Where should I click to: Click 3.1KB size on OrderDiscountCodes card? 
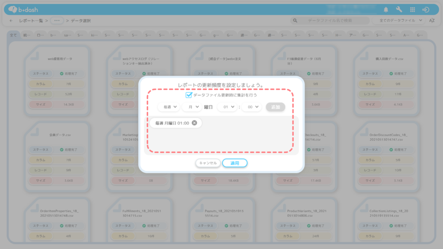398,180
